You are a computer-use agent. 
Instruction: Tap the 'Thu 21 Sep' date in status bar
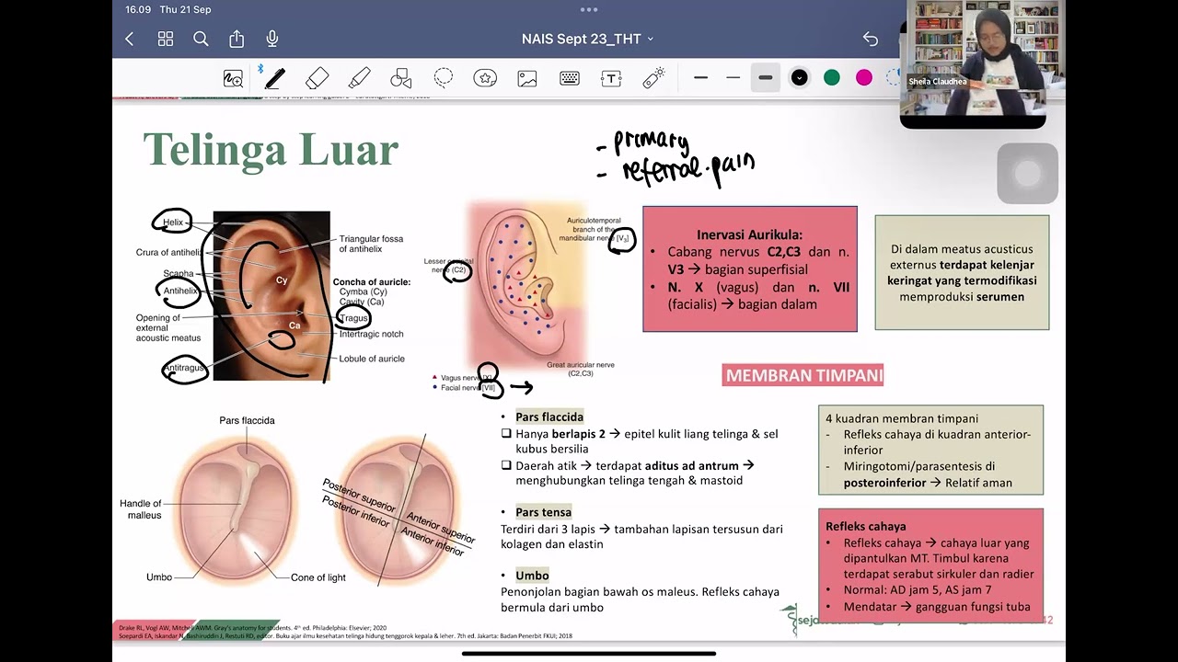[185, 9]
